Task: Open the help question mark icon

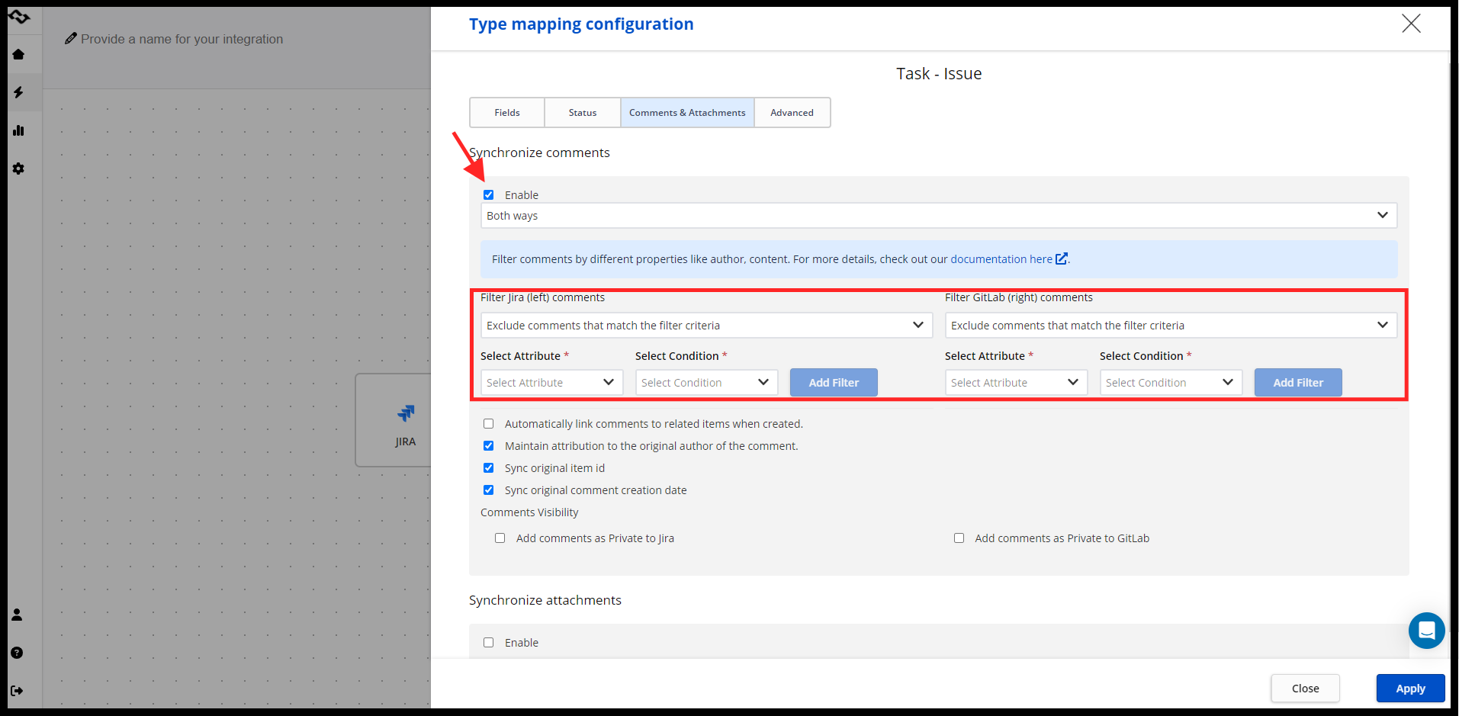Action: coord(17,653)
